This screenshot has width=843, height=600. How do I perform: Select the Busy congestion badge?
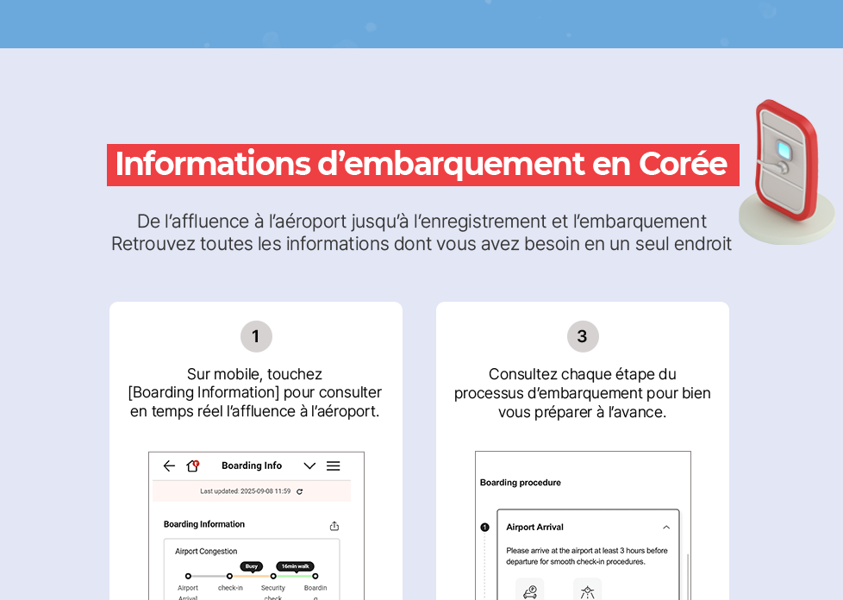coord(251,566)
